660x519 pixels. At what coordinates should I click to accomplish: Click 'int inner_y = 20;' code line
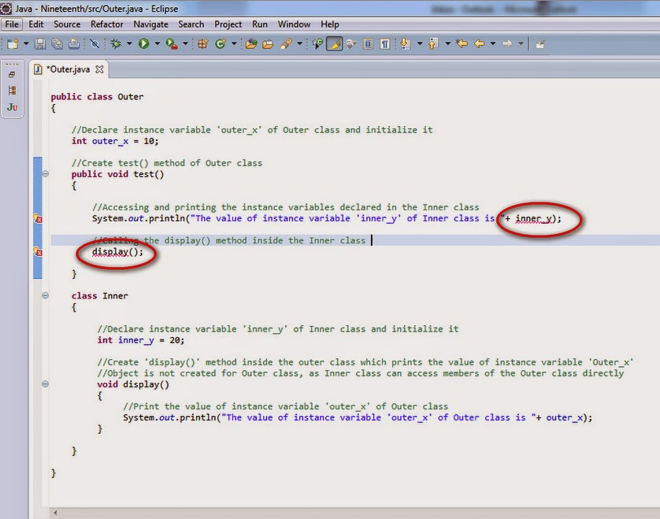[x=141, y=340]
